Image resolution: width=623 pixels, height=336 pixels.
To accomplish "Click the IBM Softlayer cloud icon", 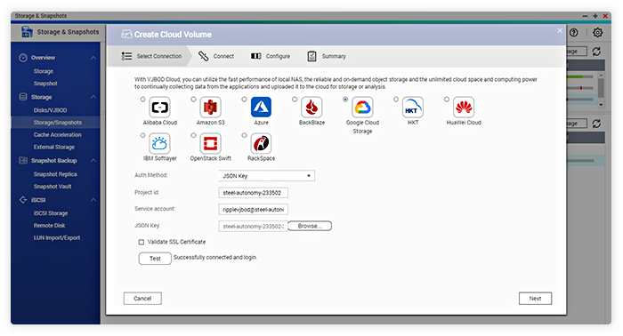I will [x=159, y=143].
